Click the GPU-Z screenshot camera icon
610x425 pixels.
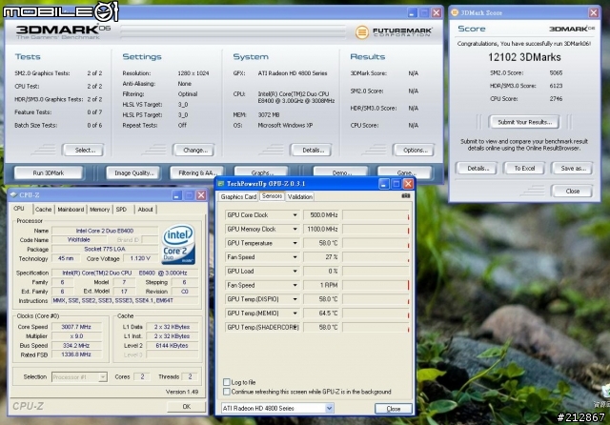click(405, 196)
